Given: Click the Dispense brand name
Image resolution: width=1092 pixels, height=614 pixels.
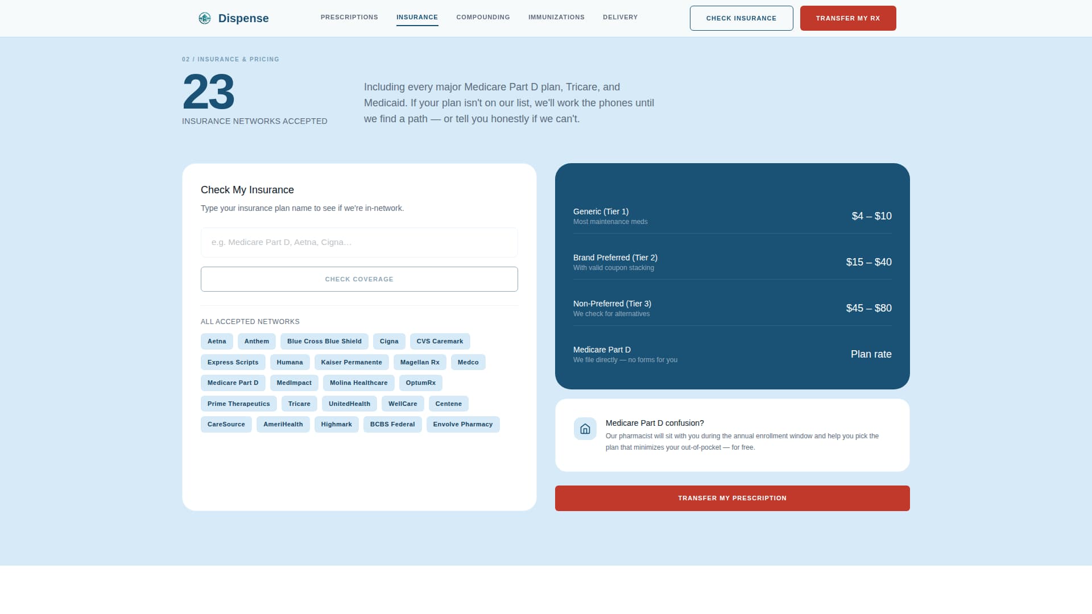Looking at the screenshot, I should click(243, 18).
